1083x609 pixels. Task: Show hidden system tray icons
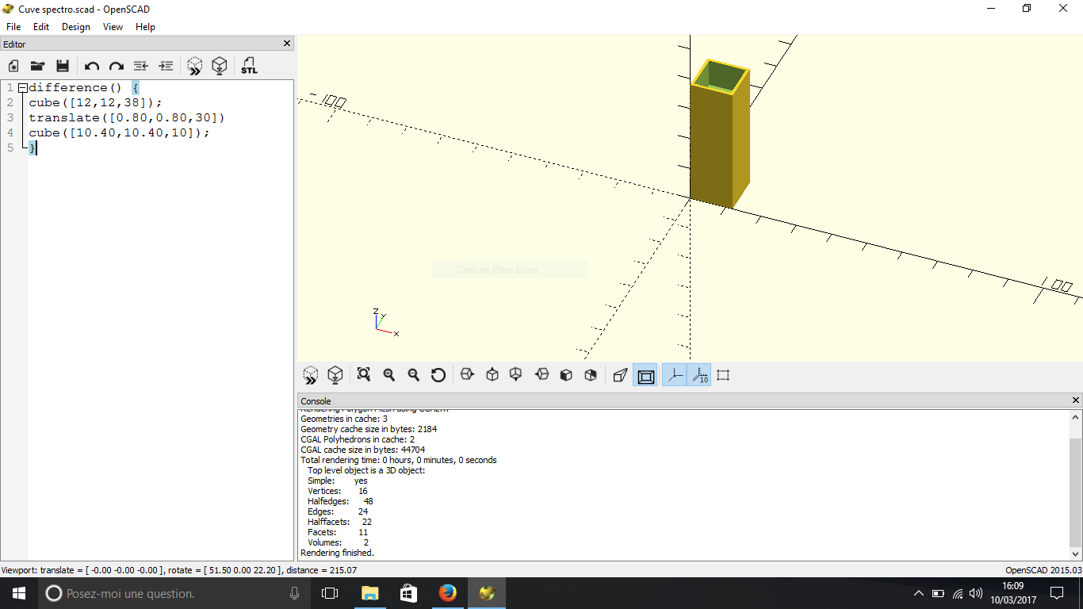[918, 593]
